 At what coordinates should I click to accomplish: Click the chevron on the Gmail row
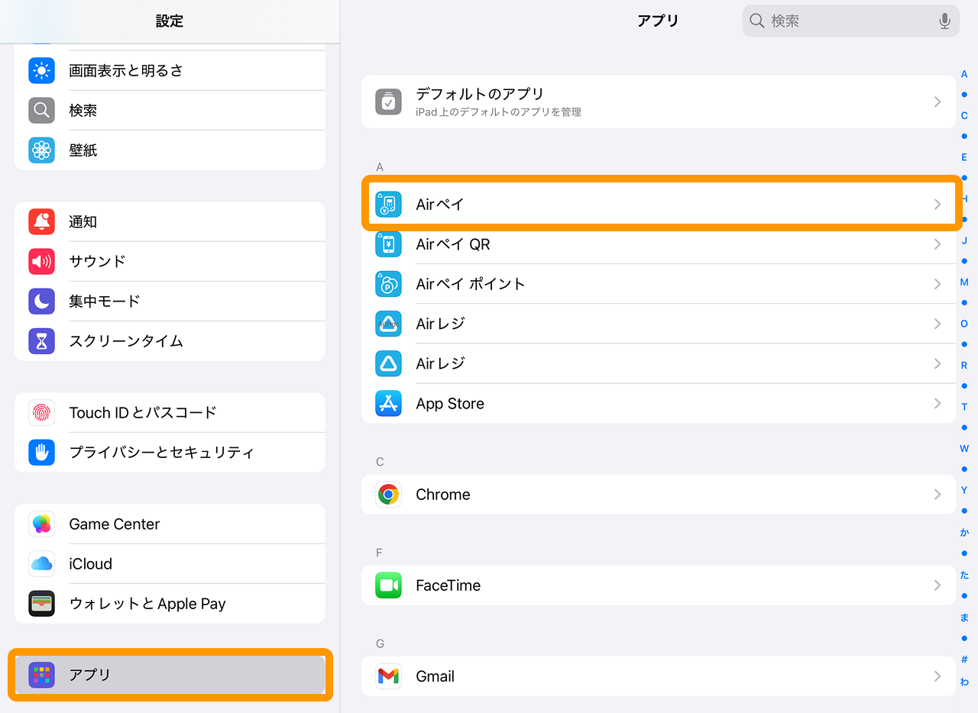[x=937, y=676]
